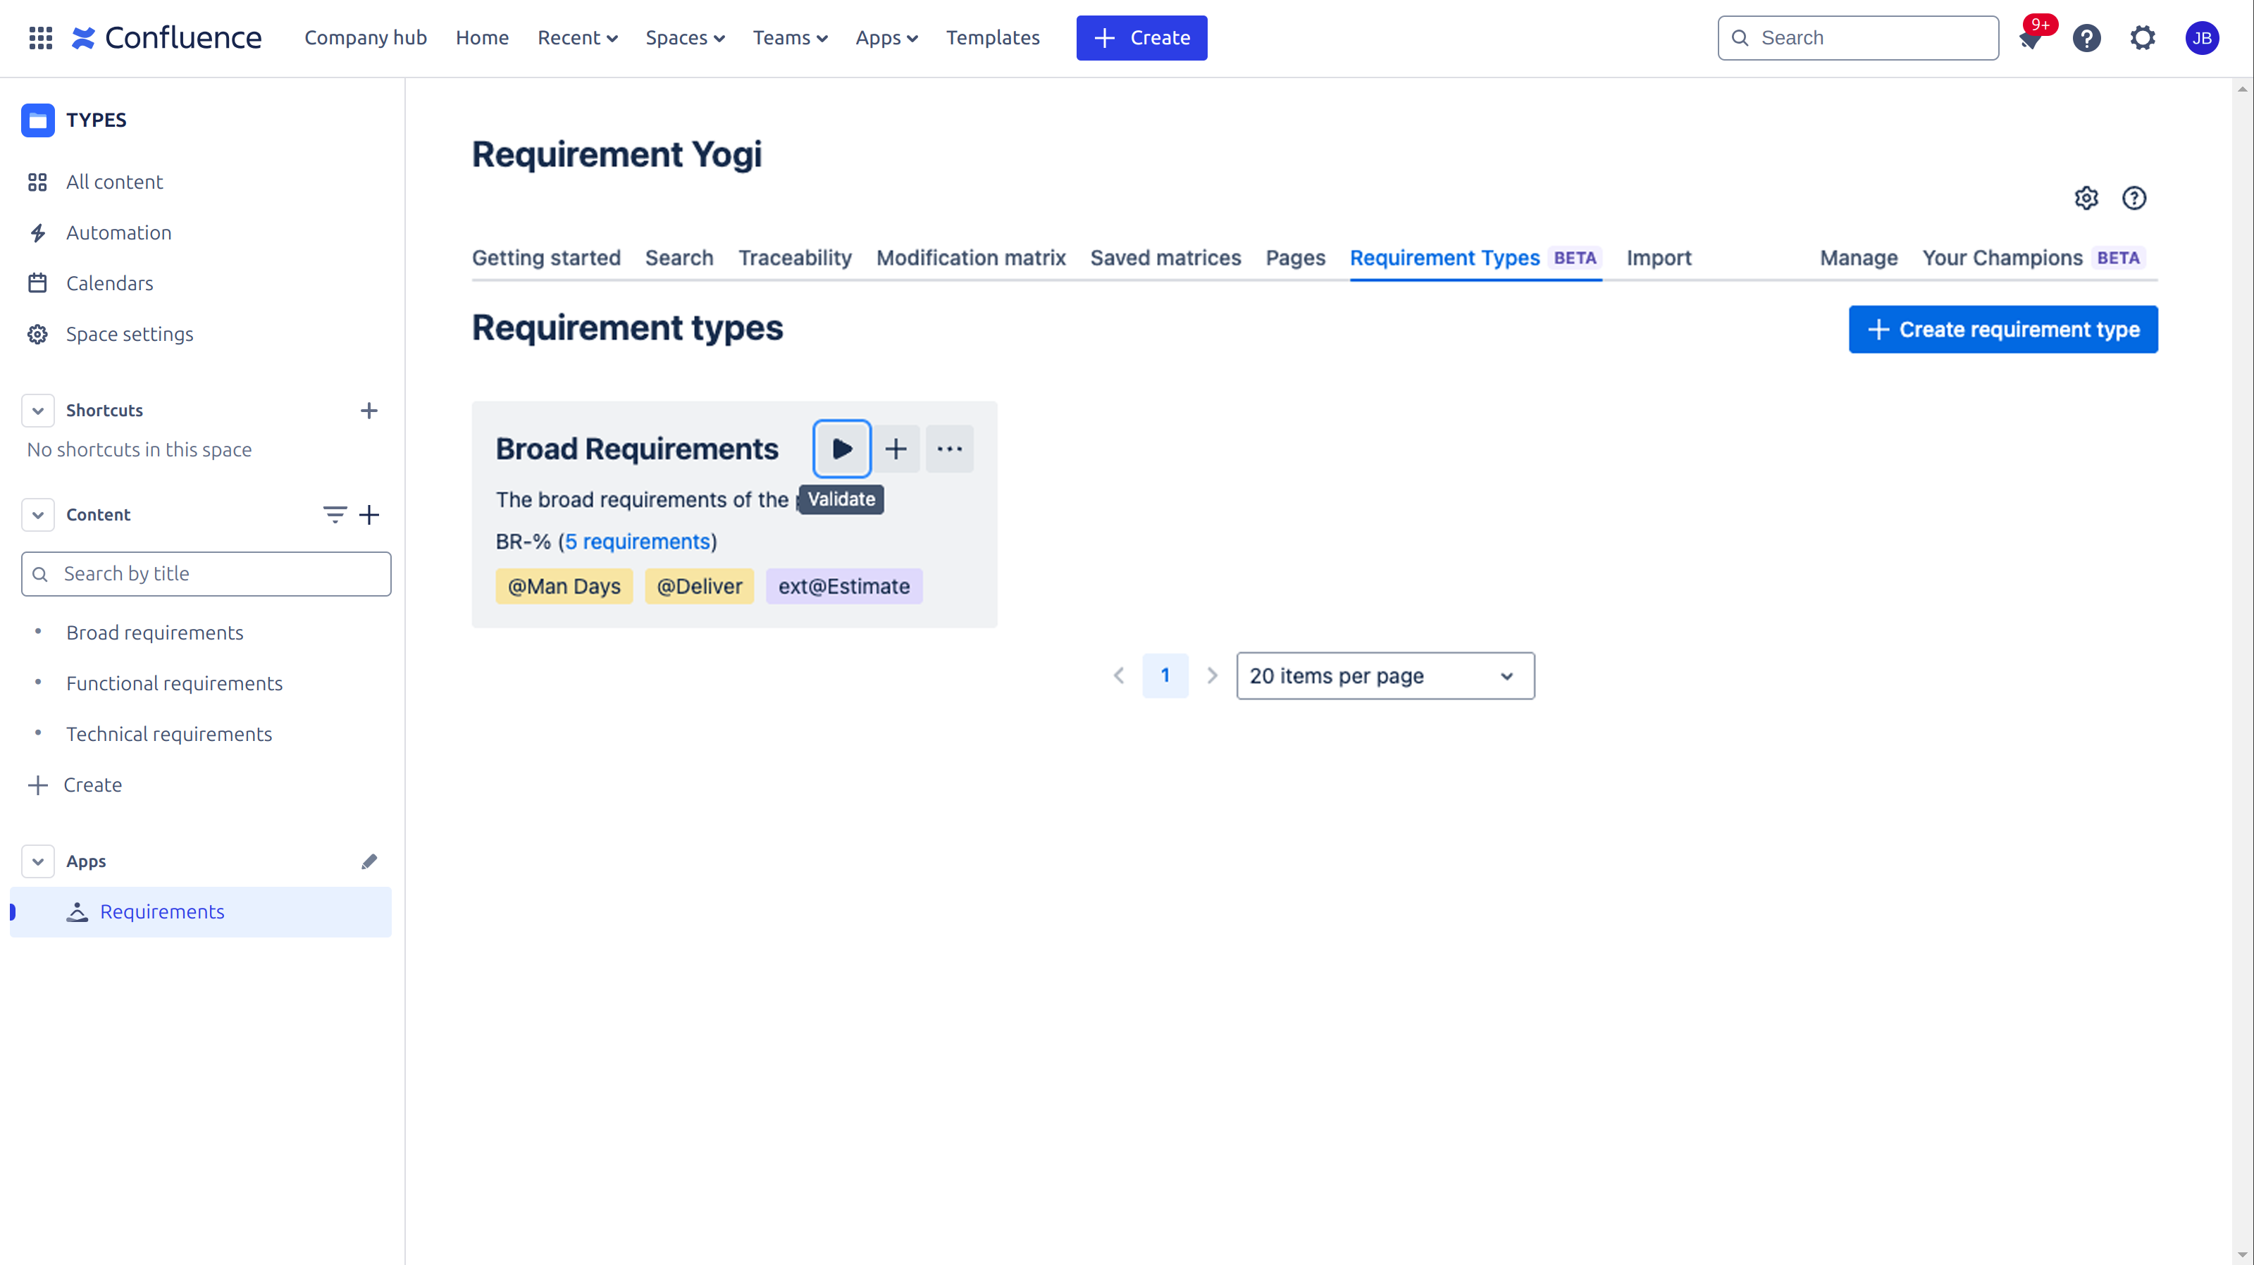
Task: Open the more options ellipsis on Broad Requirements
Action: [950, 448]
